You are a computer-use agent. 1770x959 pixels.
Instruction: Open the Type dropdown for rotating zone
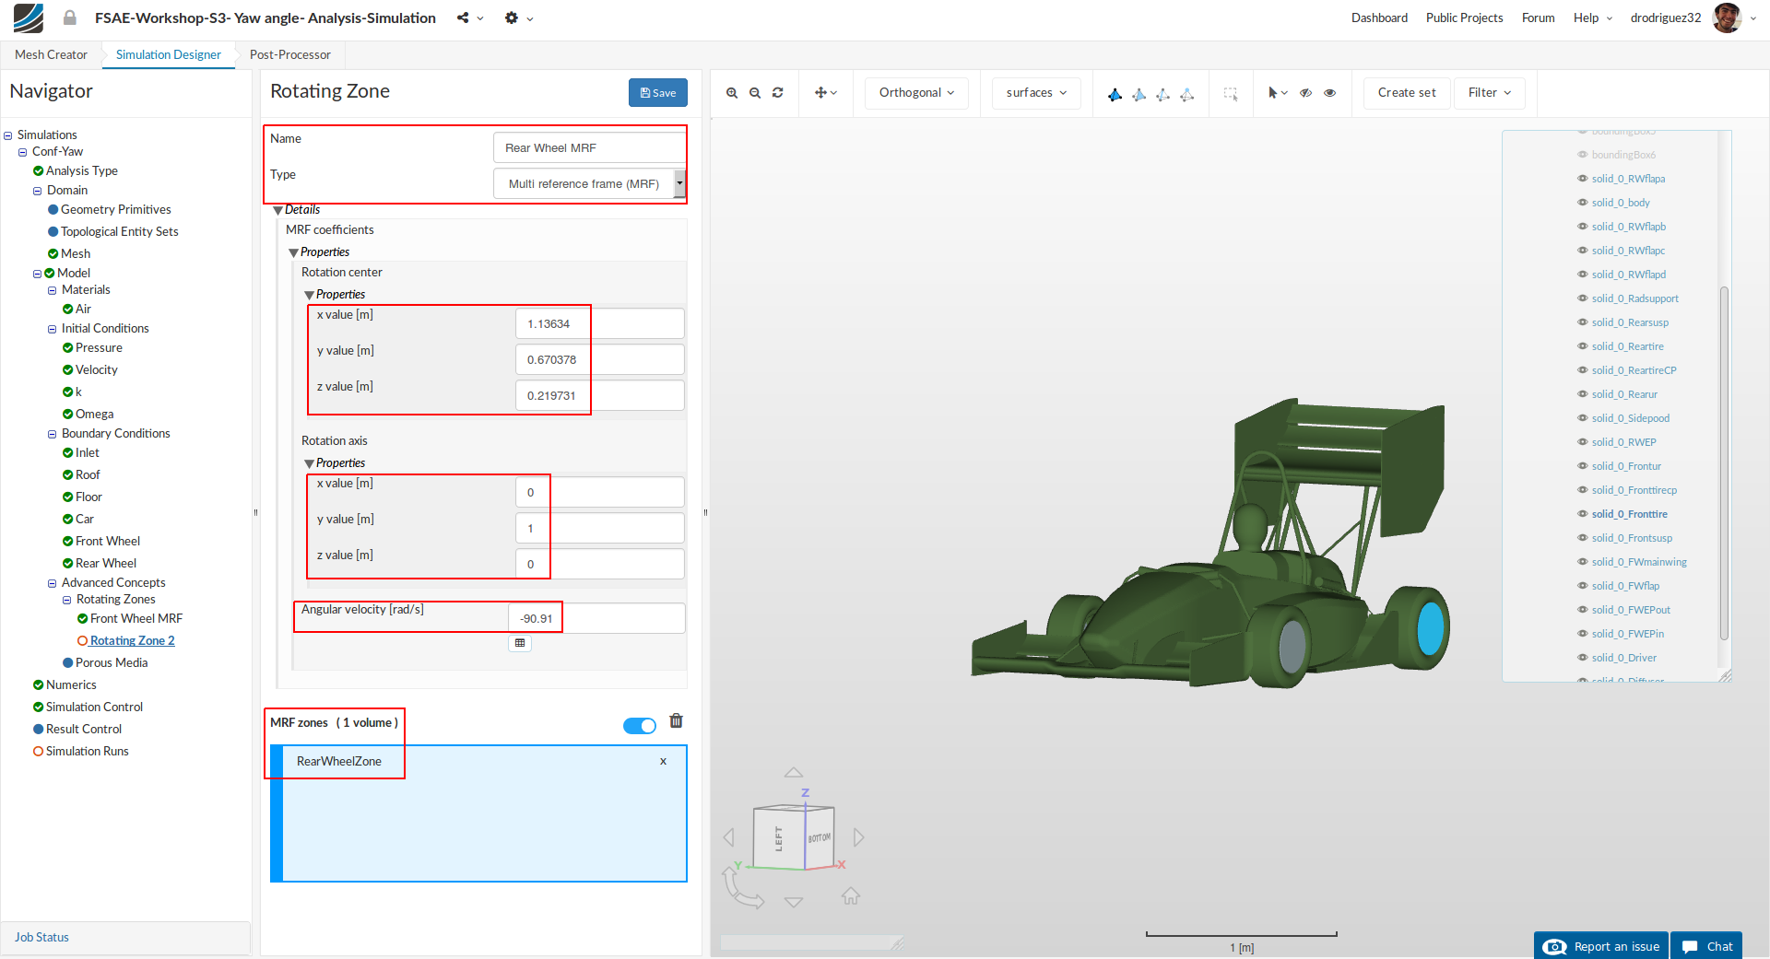click(590, 184)
